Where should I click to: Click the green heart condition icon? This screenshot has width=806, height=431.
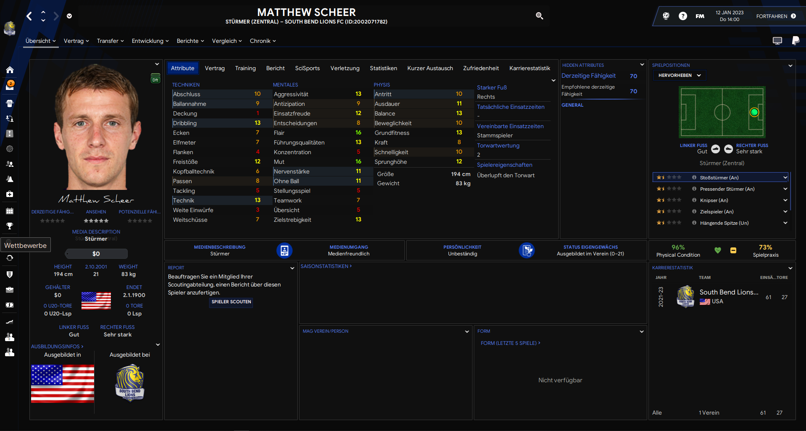pyautogui.click(x=718, y=250)
